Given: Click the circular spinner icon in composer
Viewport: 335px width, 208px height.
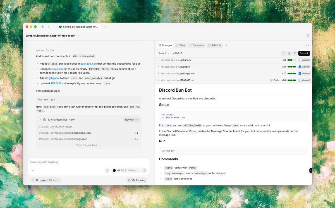Looking at the screenshot, I should coord(107,170).
